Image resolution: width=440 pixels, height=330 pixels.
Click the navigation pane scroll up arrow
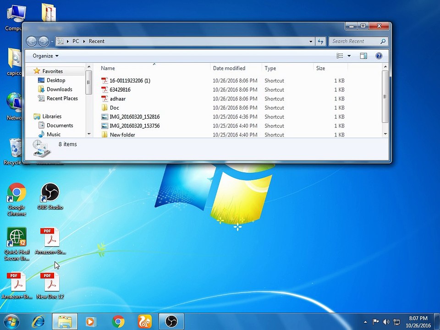click(x=89, y=67)
